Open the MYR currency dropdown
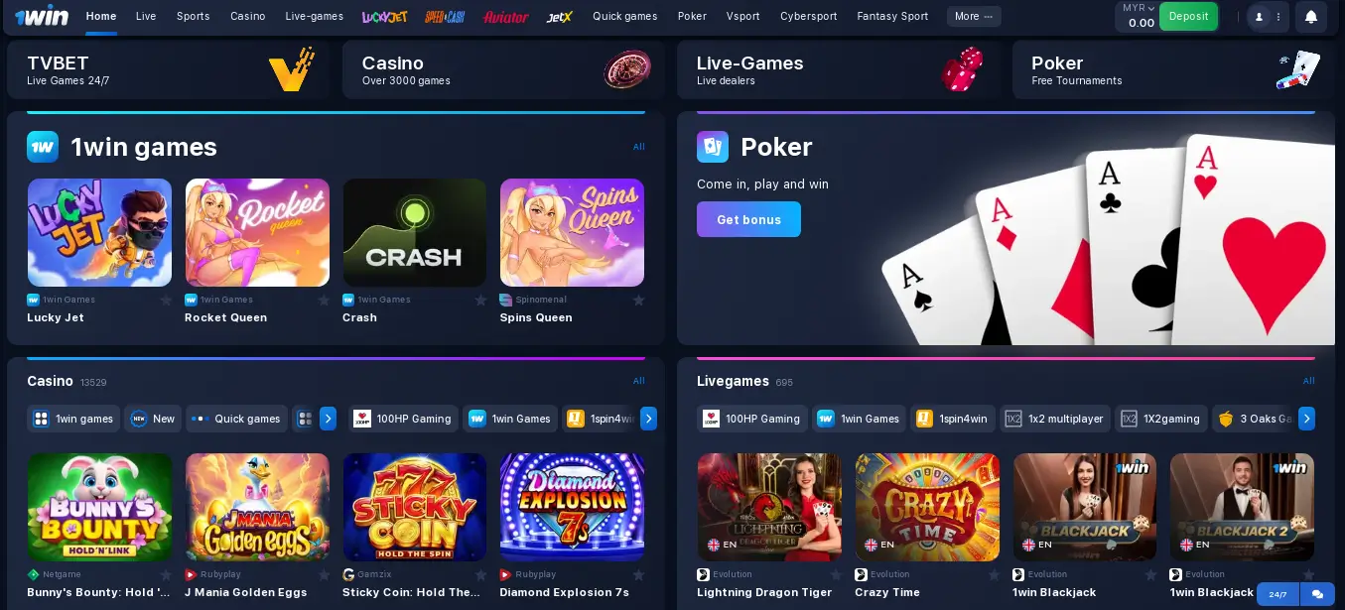 tap(1138, 8)
